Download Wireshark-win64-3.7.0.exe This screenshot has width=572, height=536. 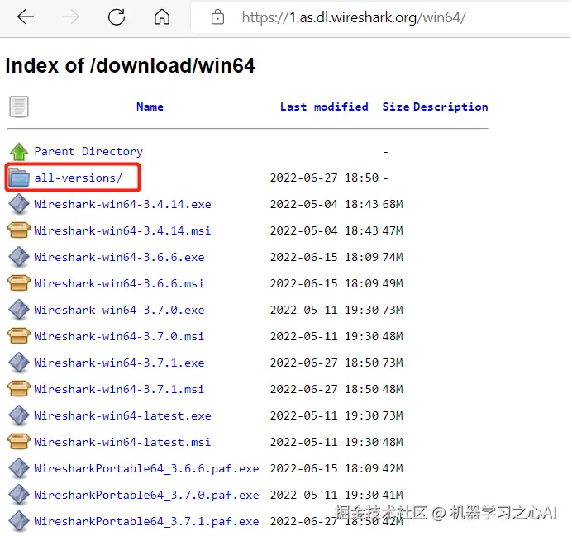pos(119,310)
